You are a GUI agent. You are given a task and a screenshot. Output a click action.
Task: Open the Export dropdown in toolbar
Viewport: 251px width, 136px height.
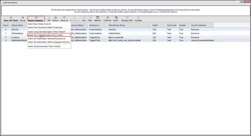pyautogui.click(x=116, y=19)
